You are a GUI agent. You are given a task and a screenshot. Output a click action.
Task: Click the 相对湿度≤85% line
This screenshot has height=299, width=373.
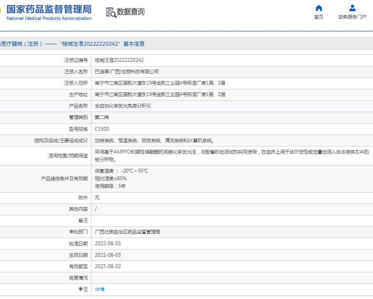pyautogui.click(x=111, y=178)
